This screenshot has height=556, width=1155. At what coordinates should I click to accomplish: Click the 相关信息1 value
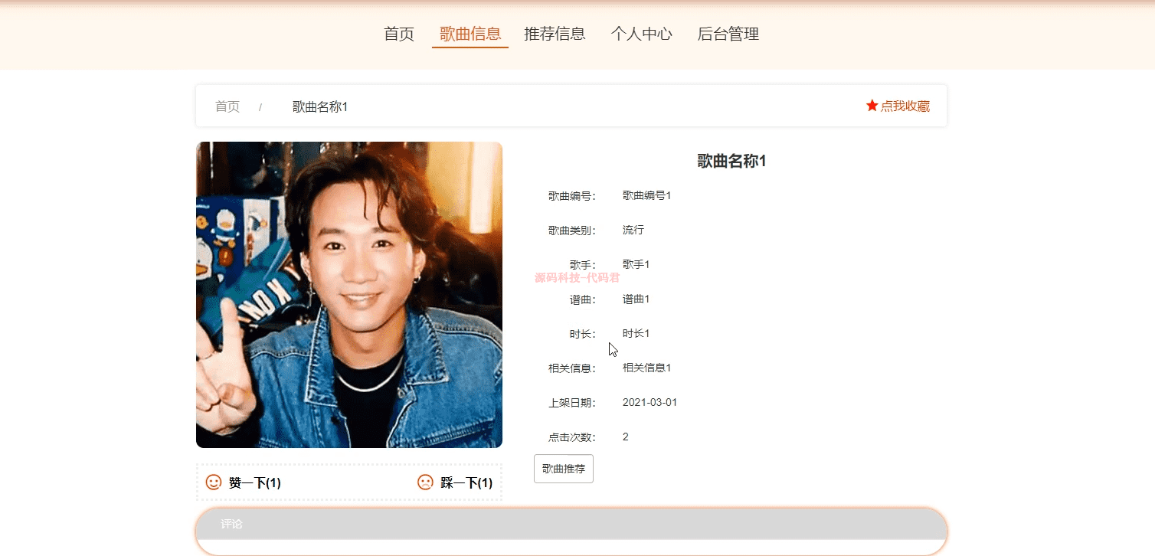[646, 368]
